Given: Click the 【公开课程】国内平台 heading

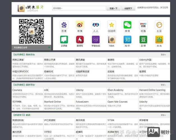Looking at the screenshot, I should click(x=24, y=55).
